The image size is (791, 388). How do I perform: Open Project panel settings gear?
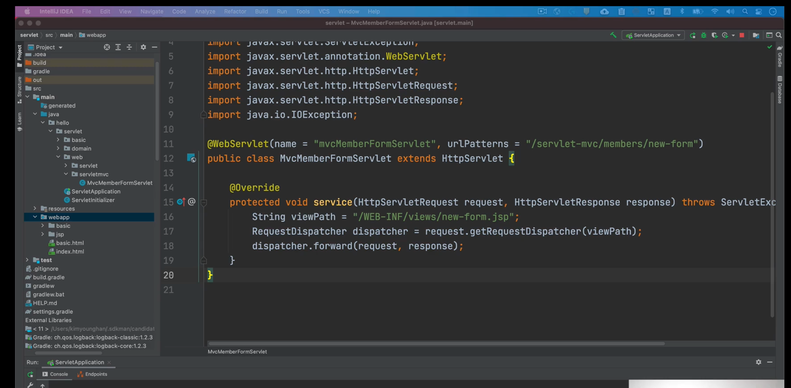point(143,47)
